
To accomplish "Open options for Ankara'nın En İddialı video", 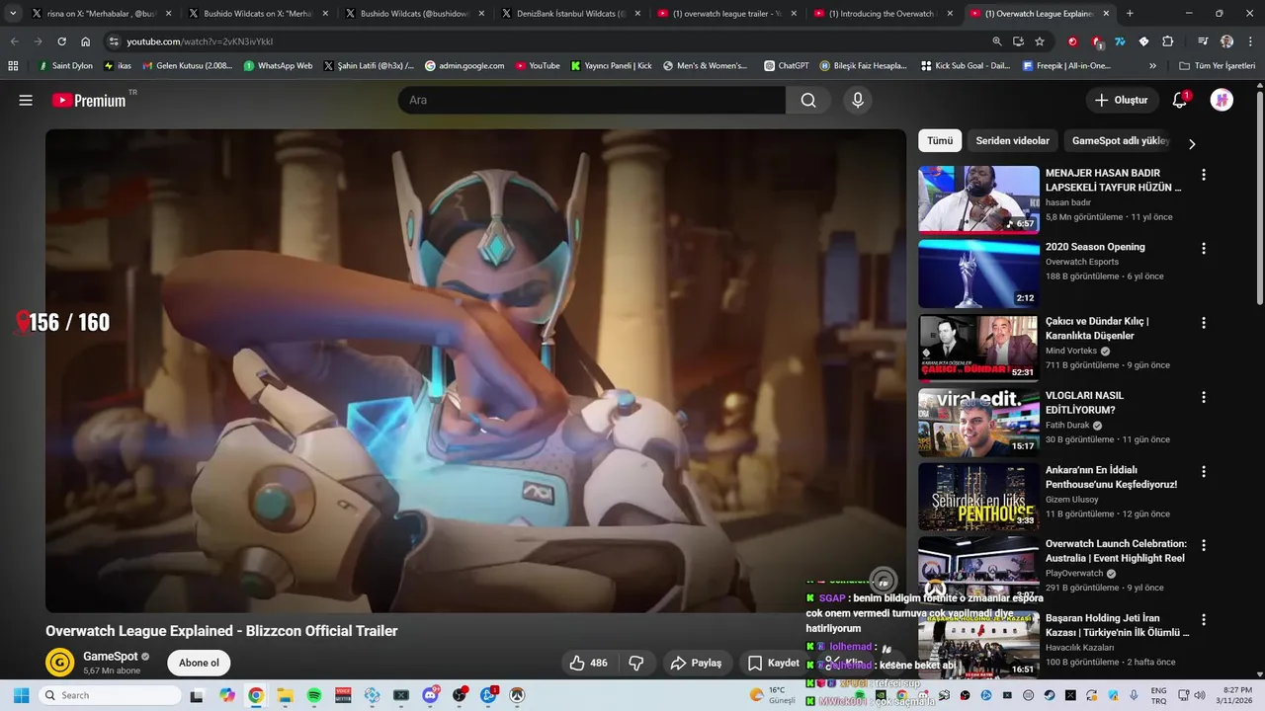I will [1204, 471].
